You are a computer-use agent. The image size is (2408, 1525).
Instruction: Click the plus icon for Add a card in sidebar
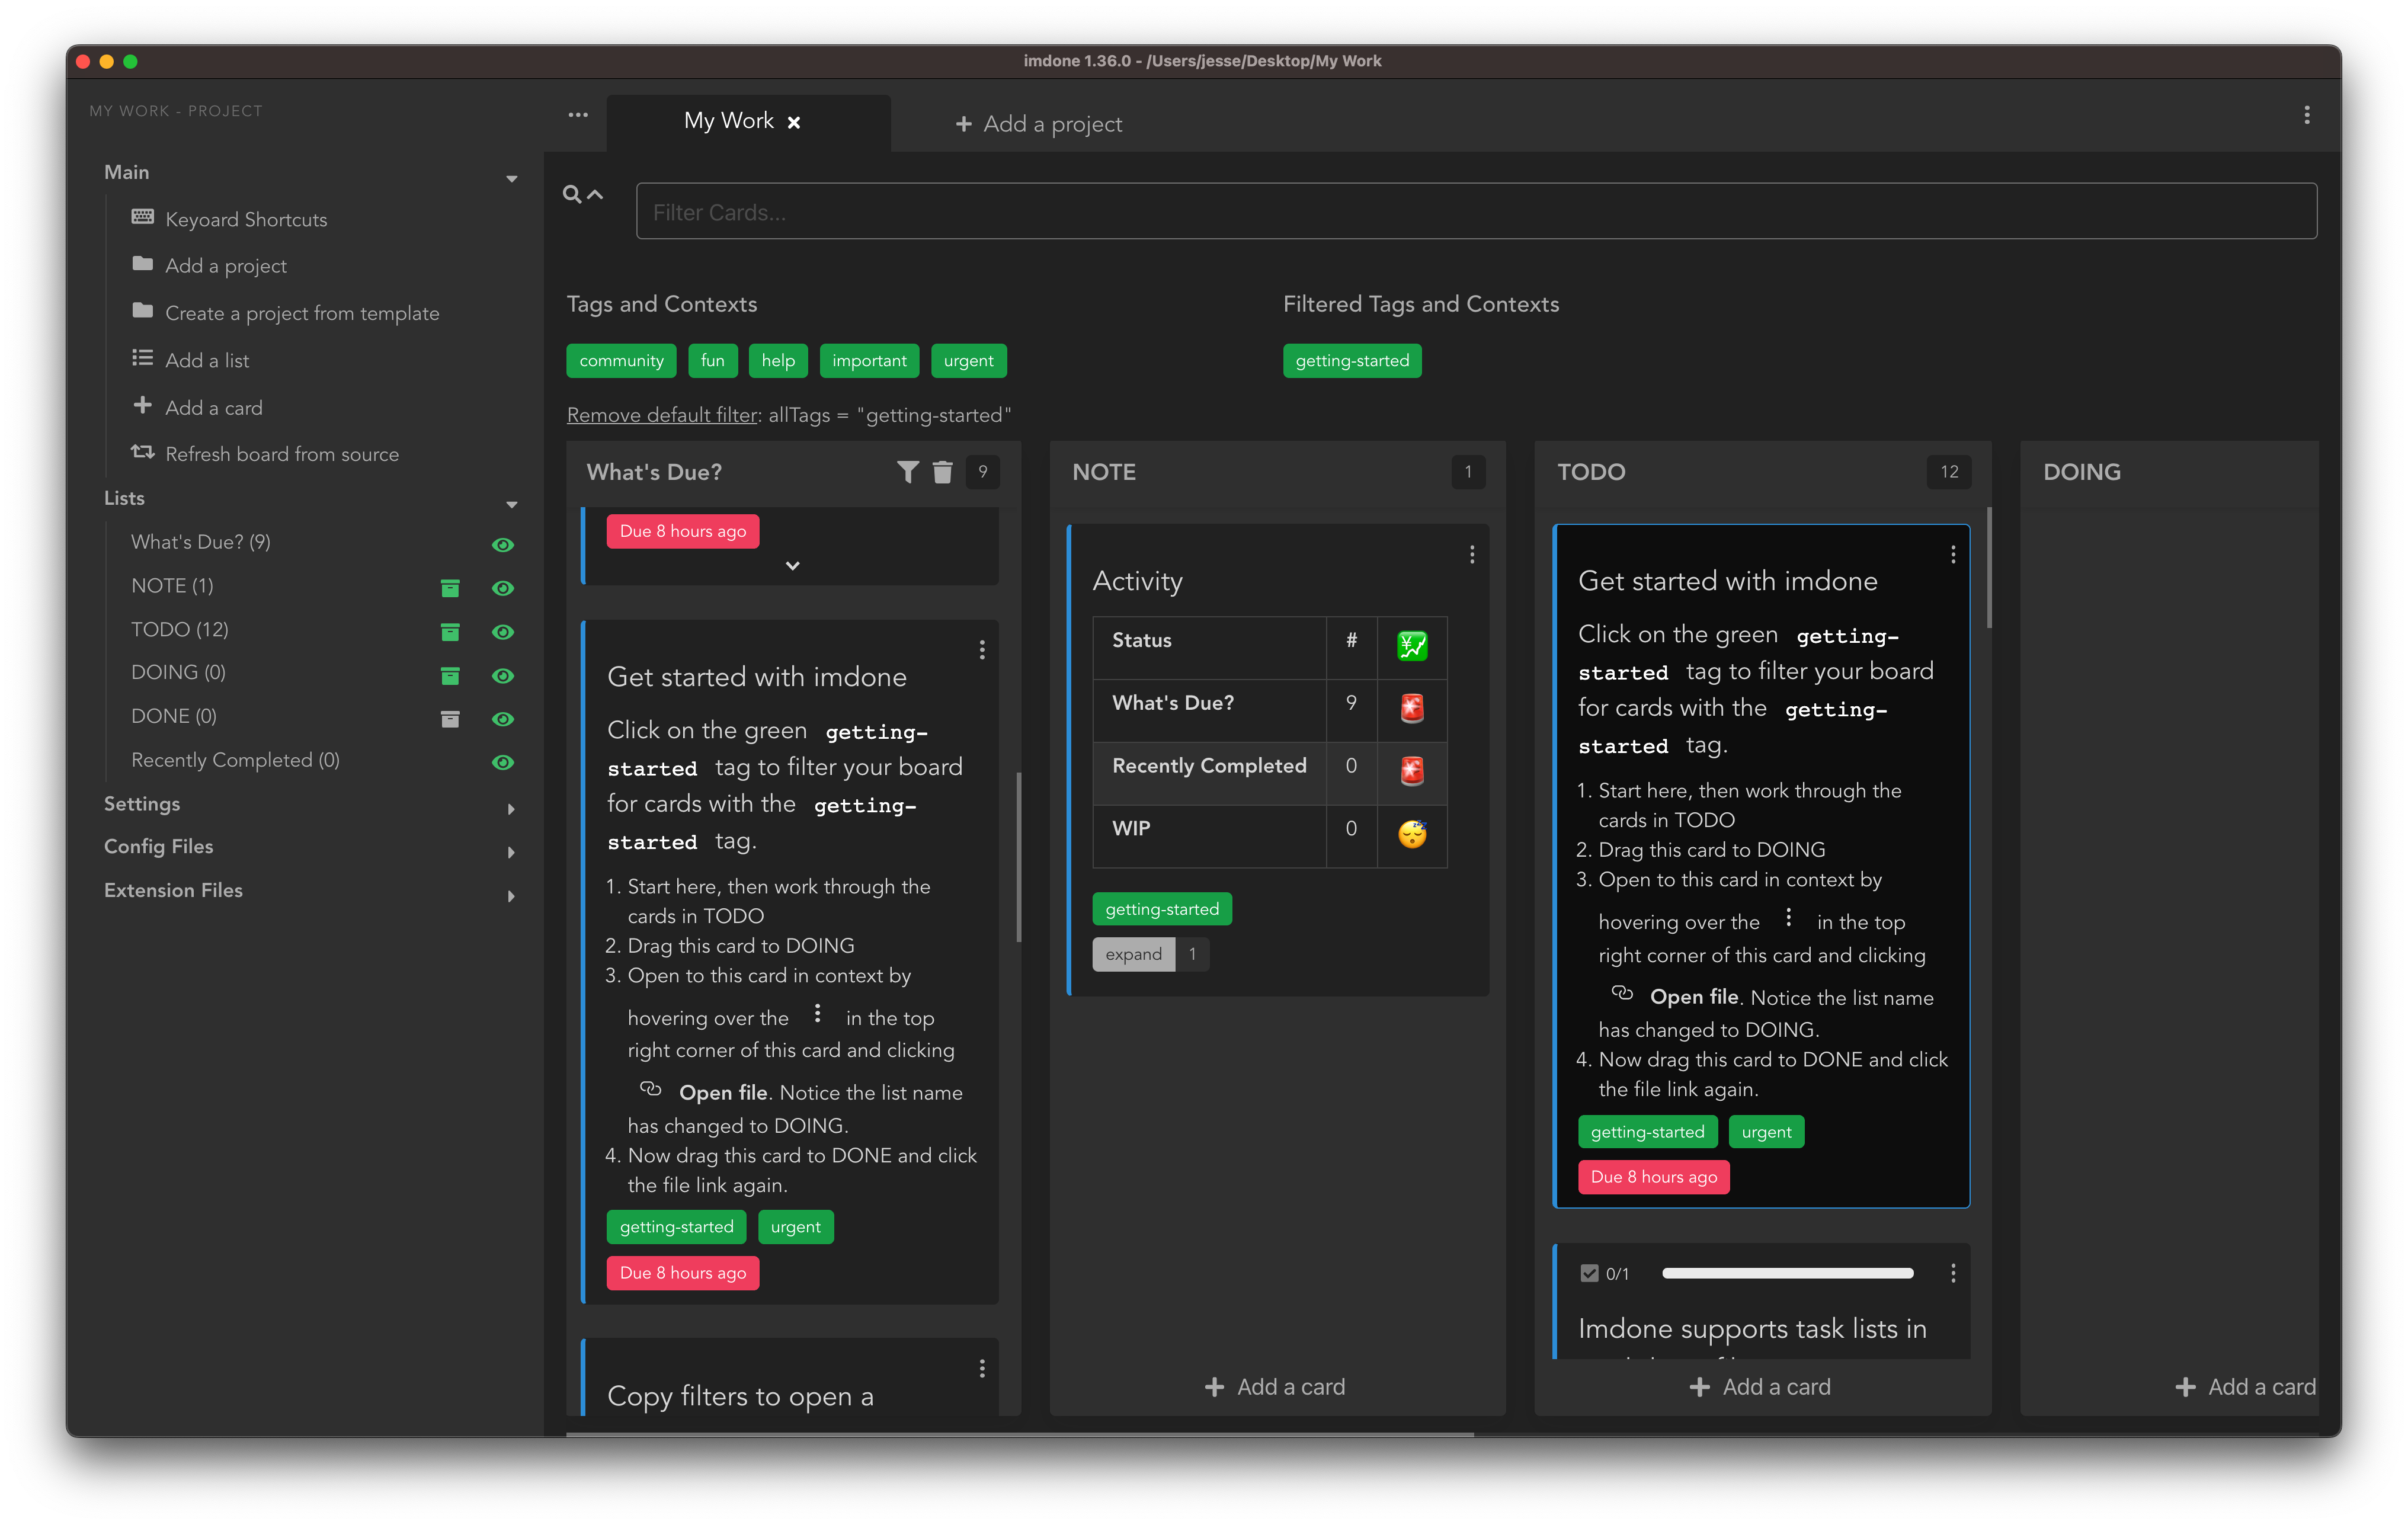(x=142, y=405)
